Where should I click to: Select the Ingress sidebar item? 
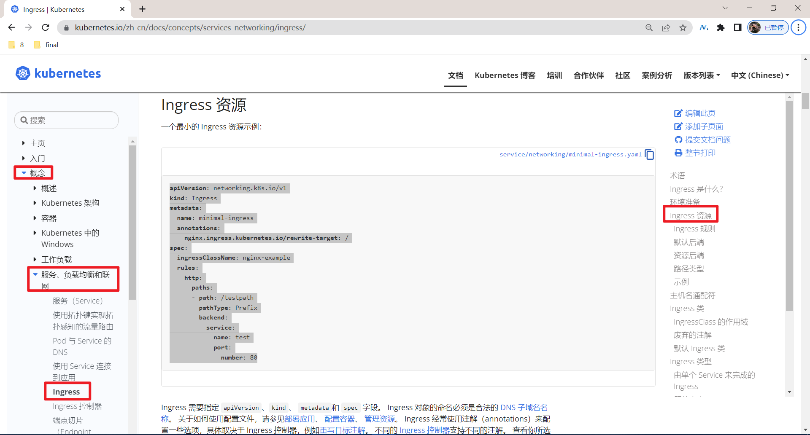pyautogui.click(x=66, y=392)
